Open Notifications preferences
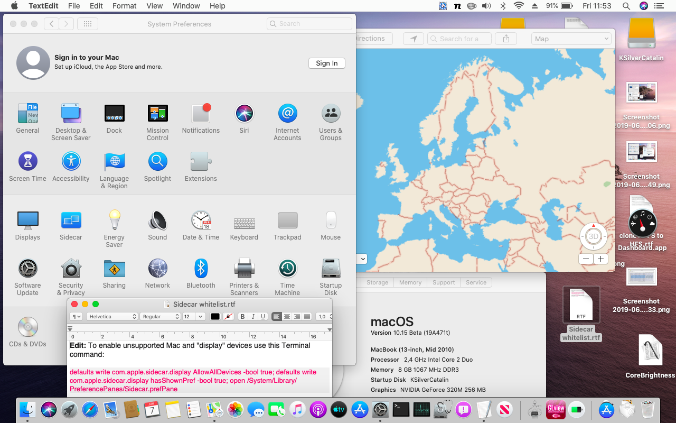 click(201, 118)
